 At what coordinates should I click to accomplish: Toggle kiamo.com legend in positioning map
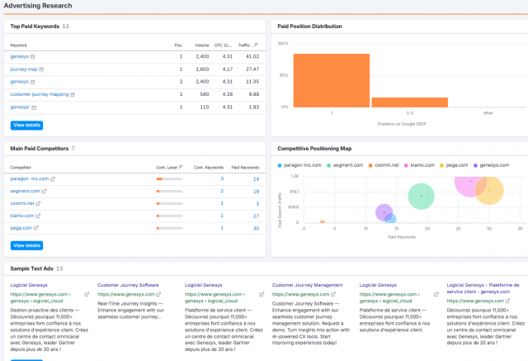[x=419, y=165]
